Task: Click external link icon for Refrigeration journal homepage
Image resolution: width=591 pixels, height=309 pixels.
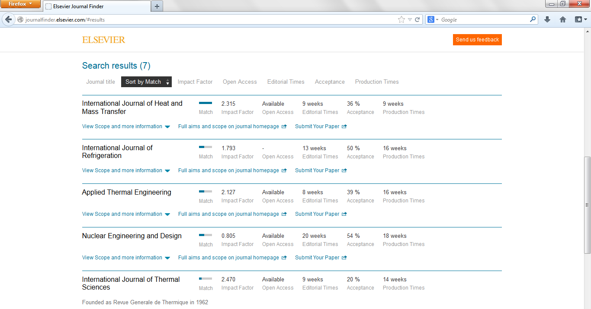Action: pyautogui.click(x=284, y=170)
